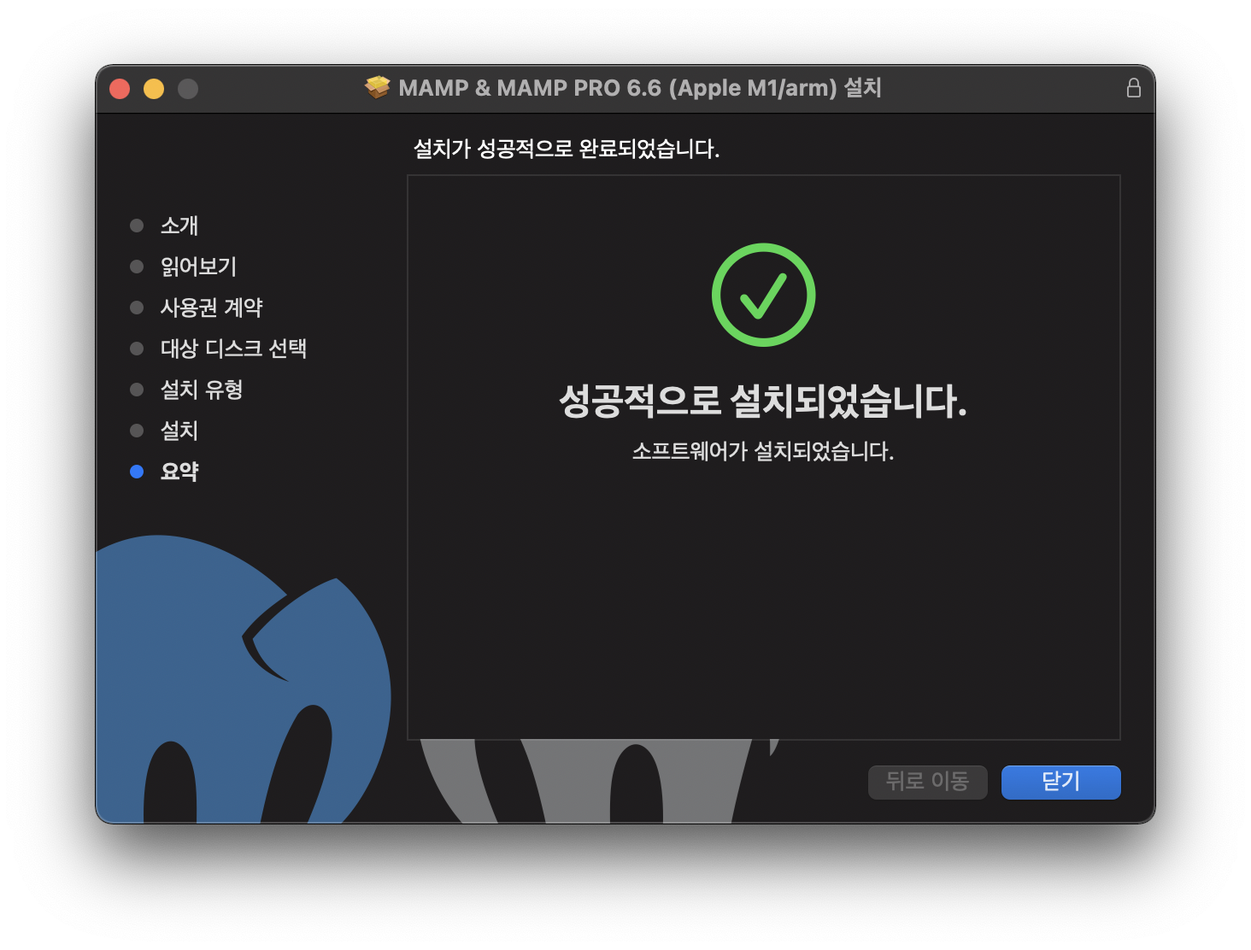Image resolution: width=1251 pixels, height=950 pixels.
Task: Click the window title MAMP & MAMP PRO 6.6
Action: (x=640, y=88)
